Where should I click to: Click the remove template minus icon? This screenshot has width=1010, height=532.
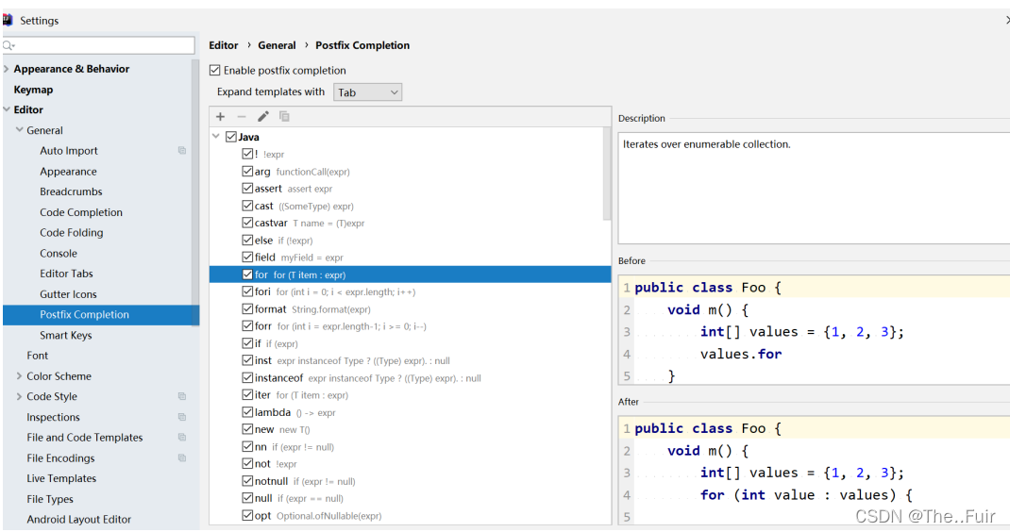coord(242,117)
